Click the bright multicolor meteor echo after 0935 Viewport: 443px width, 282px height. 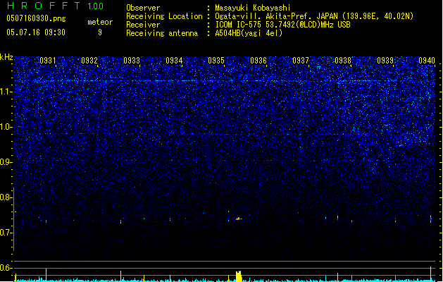[x=239, y=219]
